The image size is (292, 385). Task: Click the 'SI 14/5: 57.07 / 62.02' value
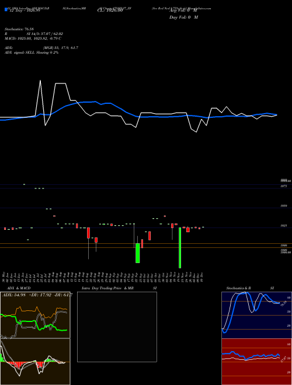(45, 34)
